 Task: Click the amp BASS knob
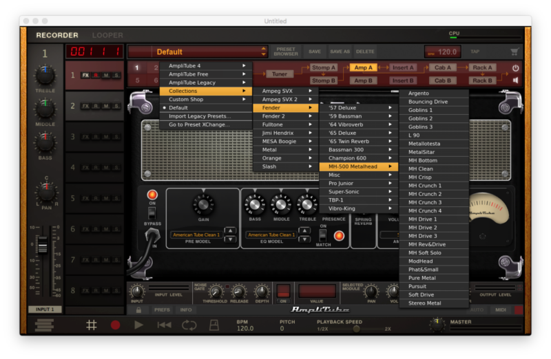255,204
